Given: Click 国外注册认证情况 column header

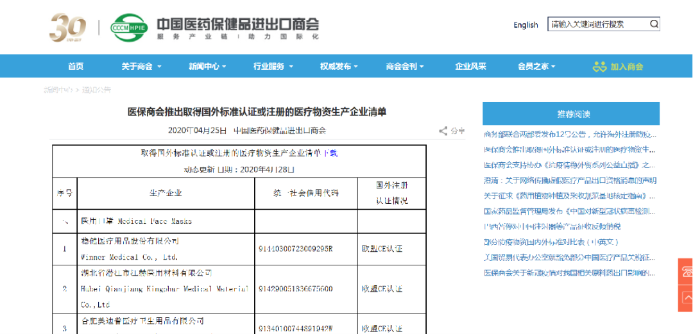Looking at the screenshot, I should (392, 192).
